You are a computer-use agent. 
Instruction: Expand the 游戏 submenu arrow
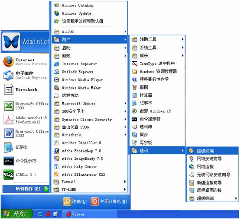tap(125, 56)
